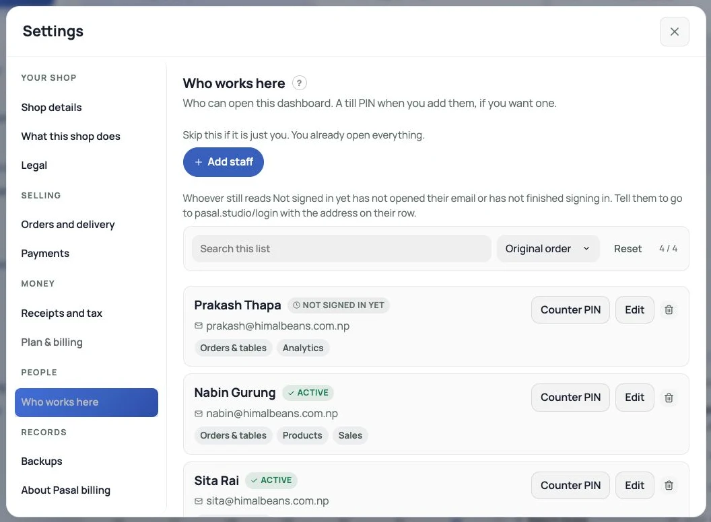Viewport: 711px width, 522px height.
Task: Click the email icon next to nabin@himalbeans.com.np
Action: 199,414
